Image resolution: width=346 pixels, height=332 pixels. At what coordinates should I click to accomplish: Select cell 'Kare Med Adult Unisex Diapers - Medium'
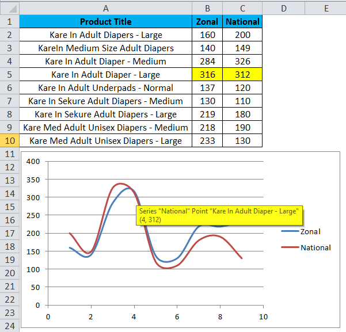[x=106, y=128]
